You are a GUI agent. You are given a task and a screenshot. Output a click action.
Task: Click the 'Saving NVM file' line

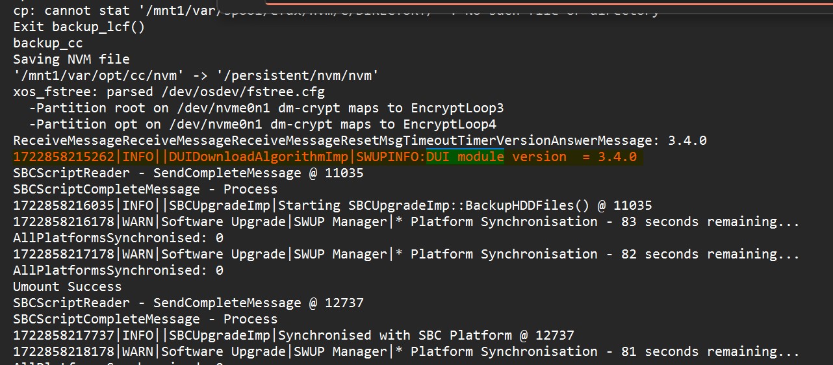pyautogui.click(x=71, y=59)
